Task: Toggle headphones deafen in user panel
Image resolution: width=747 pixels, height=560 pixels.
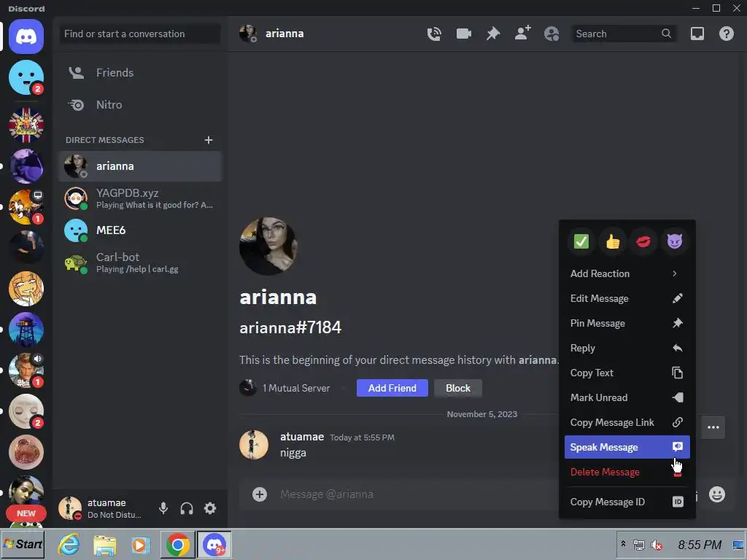Action: (187, 508)
